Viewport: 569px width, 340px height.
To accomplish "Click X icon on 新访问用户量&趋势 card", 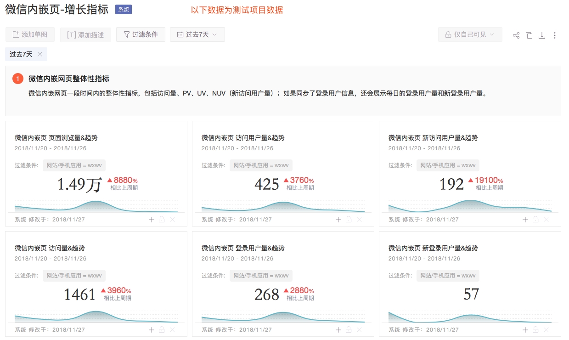I will (546, 220).
